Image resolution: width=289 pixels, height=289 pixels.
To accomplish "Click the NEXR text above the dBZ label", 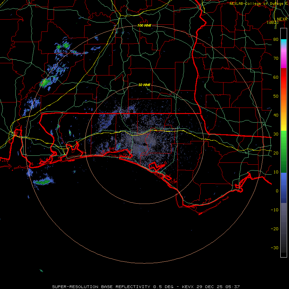I will coord(282,19).
